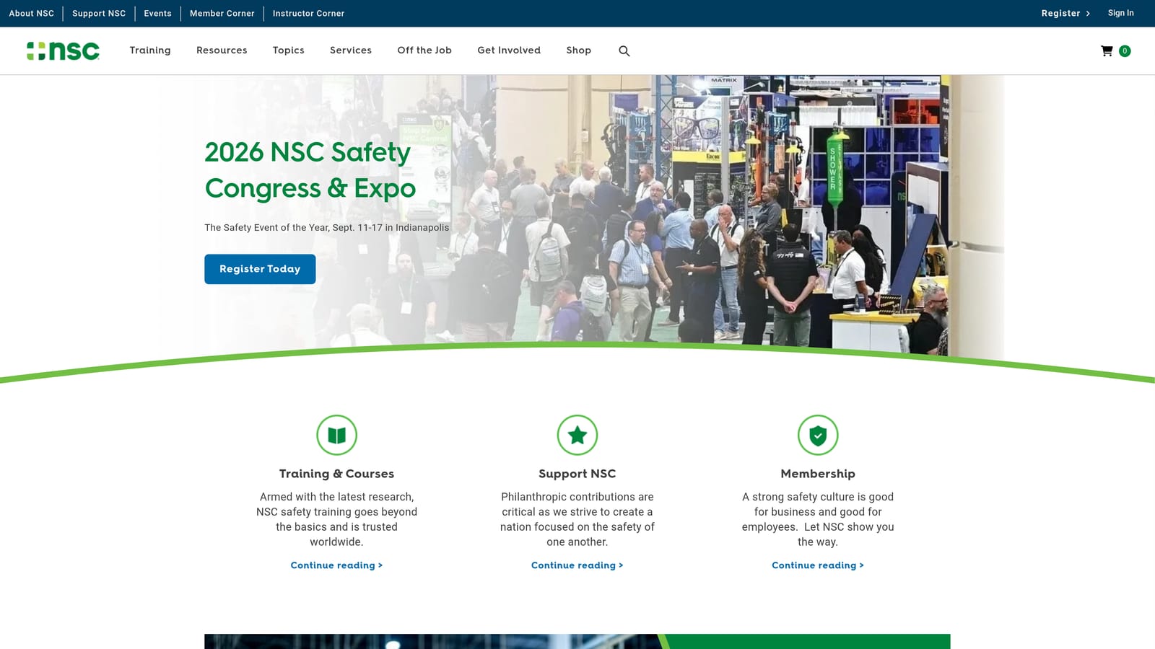The width and height of the screenshot is (1155, 649).
Task: Open the Resources menu
Action: (222, 50)
